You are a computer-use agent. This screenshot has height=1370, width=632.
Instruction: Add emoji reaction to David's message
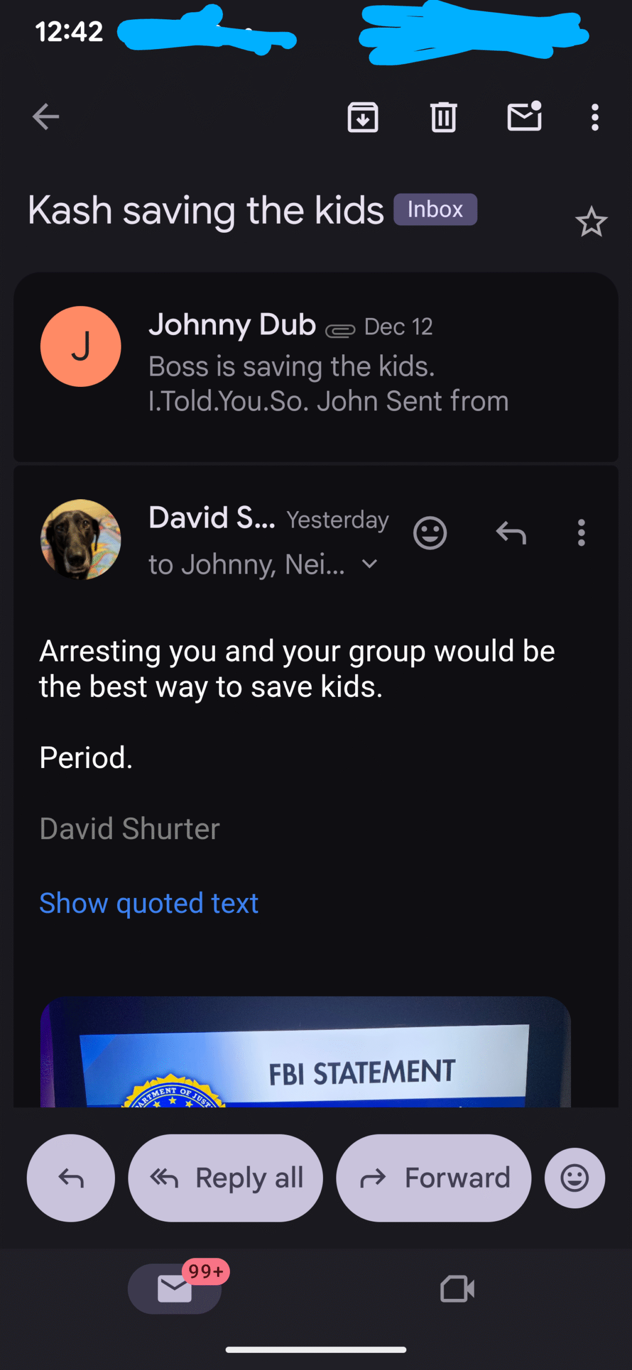click(x=430, y=533)
